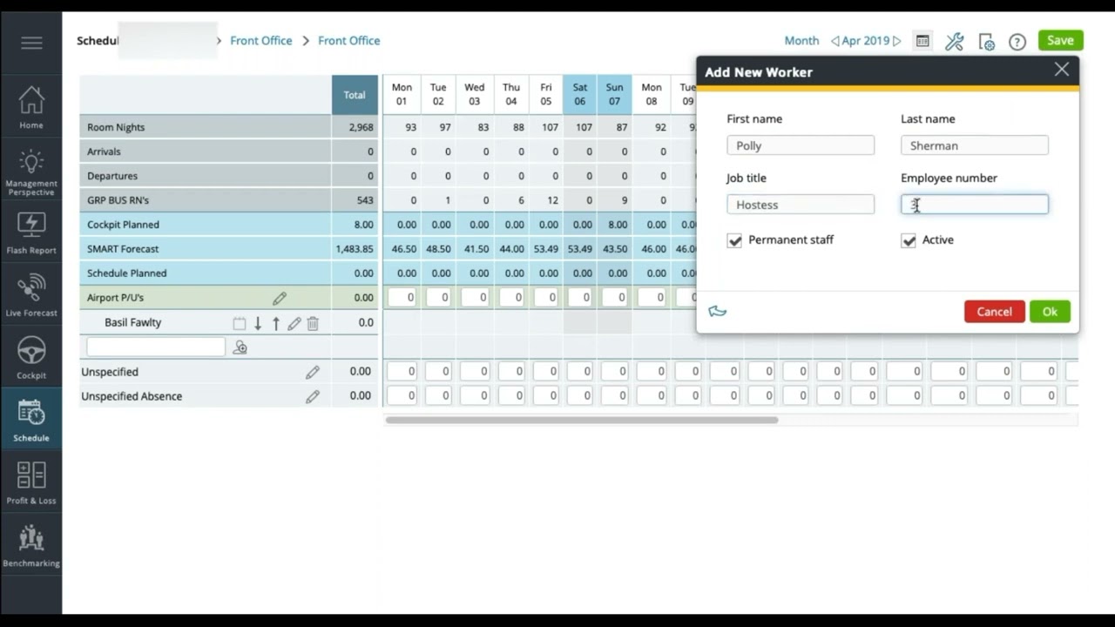This screenshot has width=1115, height=627.
Task: Click the Total column header
Action: (355, 95)
